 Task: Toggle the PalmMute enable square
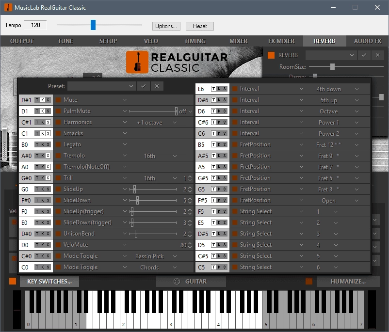(x=58, y=111)
